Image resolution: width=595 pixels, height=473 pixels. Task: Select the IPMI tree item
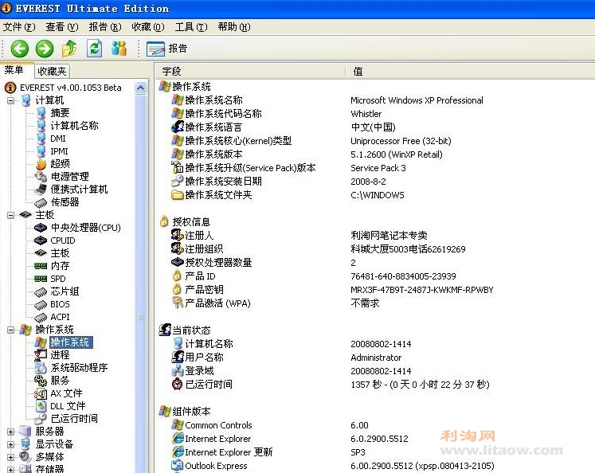coord(59,151)
